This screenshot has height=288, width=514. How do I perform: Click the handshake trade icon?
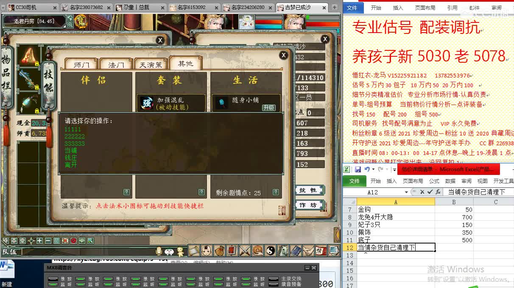(308, 251)
